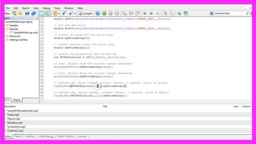
Task: Select the Sources folder
Action: (14, 29)
